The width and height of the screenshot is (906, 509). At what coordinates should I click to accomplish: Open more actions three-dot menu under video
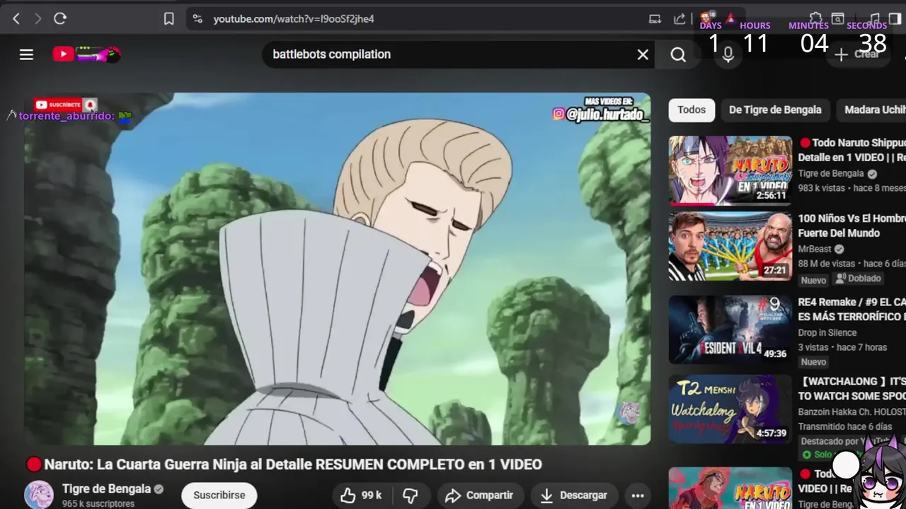click(x=638, y=496)
